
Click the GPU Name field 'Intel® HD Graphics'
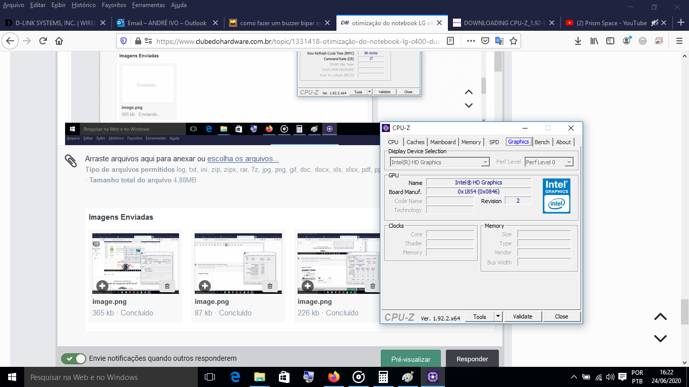coord(479,182)
